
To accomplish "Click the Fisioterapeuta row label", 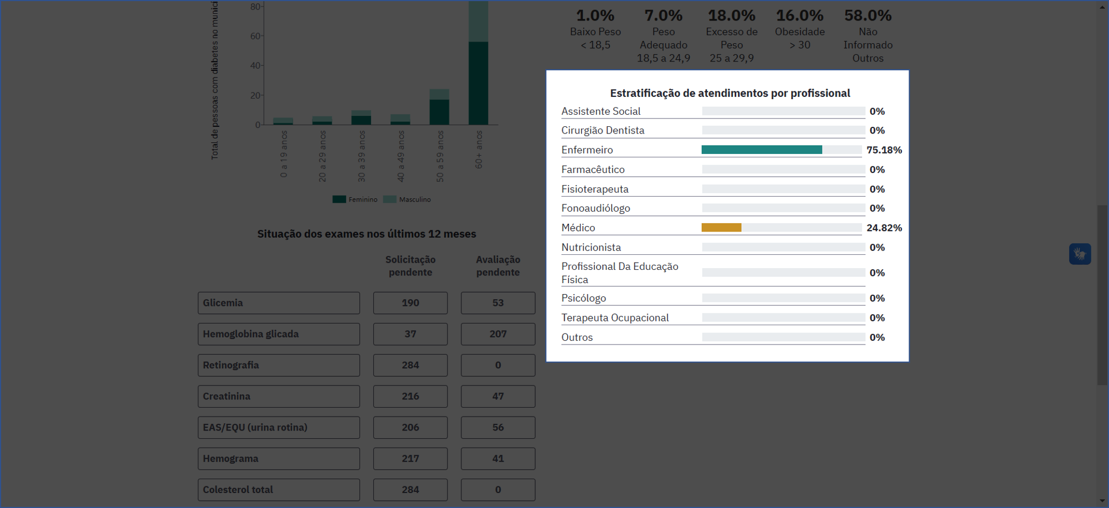I will click(x=595, y=189).
